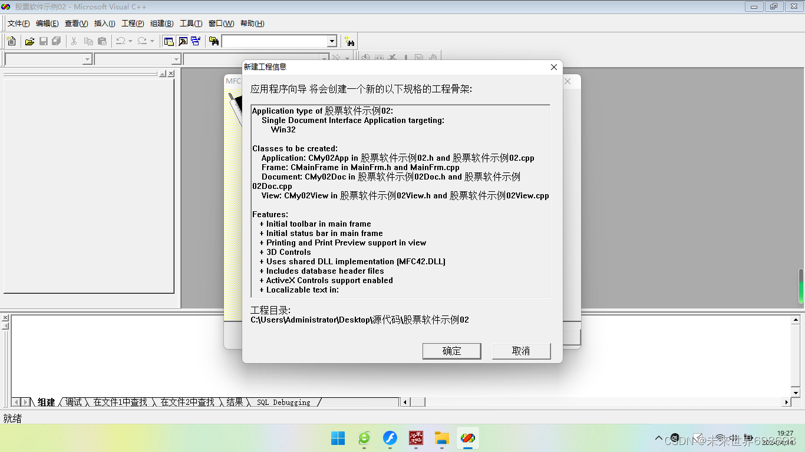
Task: Click the Undo arrow icon
Action: coord(120,41)
